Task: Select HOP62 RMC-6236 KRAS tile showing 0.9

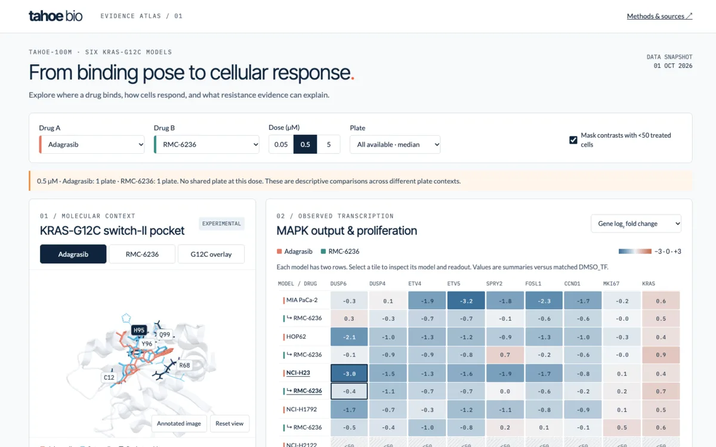Action: point(661,355)
